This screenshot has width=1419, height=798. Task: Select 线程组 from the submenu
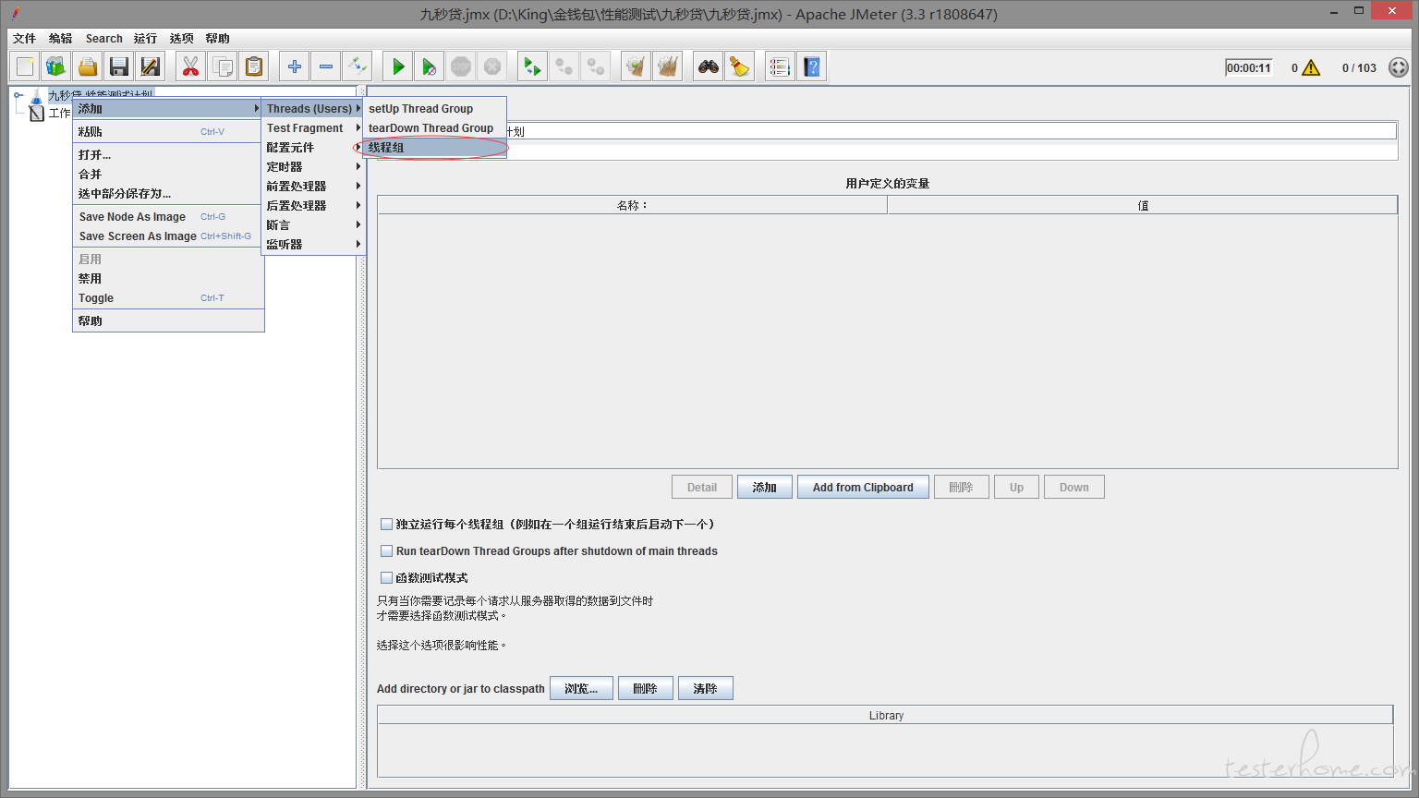coord(434,147)
